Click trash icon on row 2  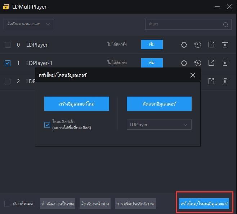225,81
